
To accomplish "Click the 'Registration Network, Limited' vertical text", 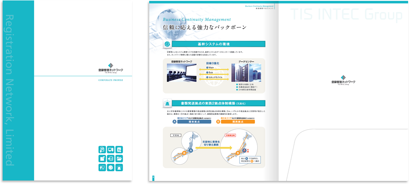I will click(10, 90).
